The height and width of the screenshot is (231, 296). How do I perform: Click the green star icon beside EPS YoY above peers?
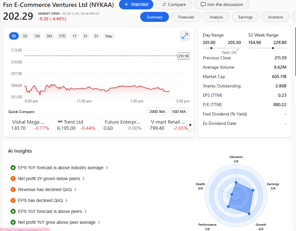(13, 211)
